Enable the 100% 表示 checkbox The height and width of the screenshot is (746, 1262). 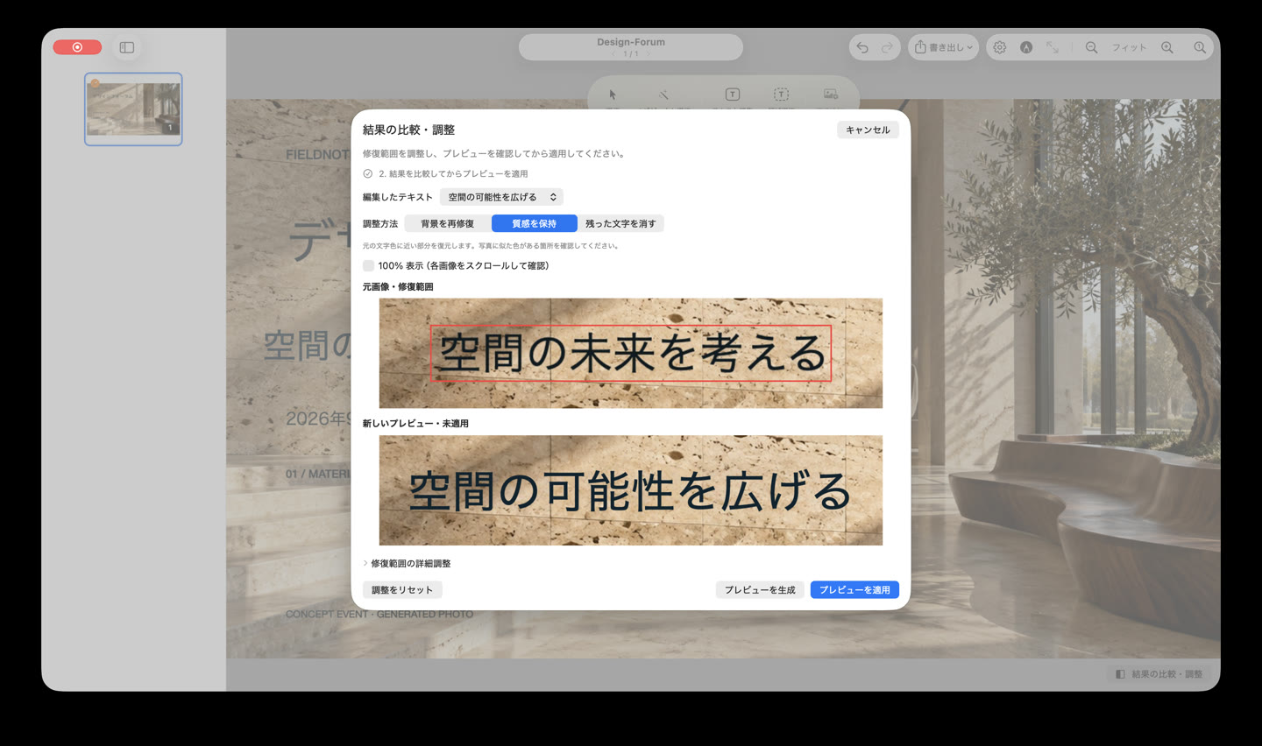368,265
